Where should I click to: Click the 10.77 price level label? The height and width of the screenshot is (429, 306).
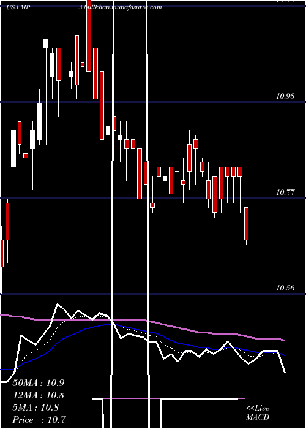(x=285, y=192)
